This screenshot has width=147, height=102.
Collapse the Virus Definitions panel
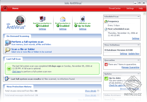click(139, 45)
